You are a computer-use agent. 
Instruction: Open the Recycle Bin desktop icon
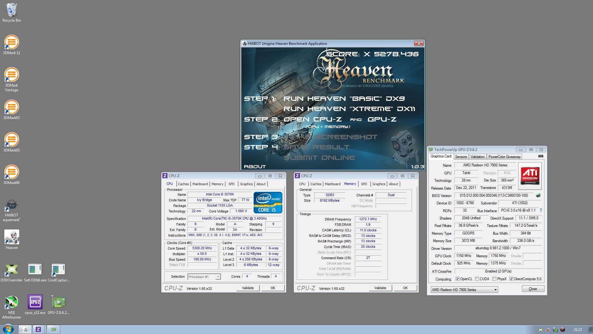[x=11, y=13]
